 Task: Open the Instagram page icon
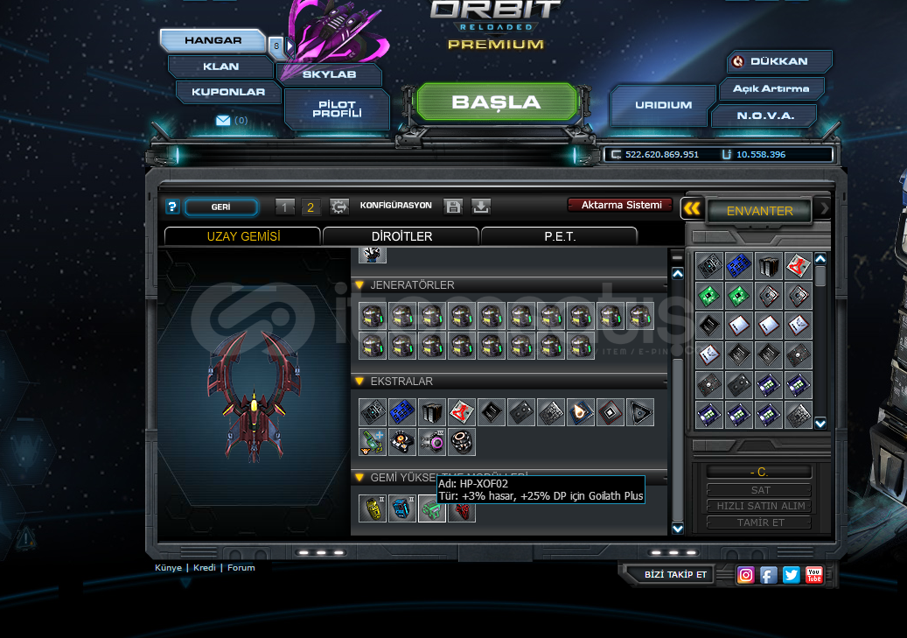coord(745,575)
